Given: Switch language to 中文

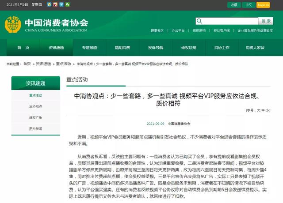Looking at the screenshot, I should [248, 5].
